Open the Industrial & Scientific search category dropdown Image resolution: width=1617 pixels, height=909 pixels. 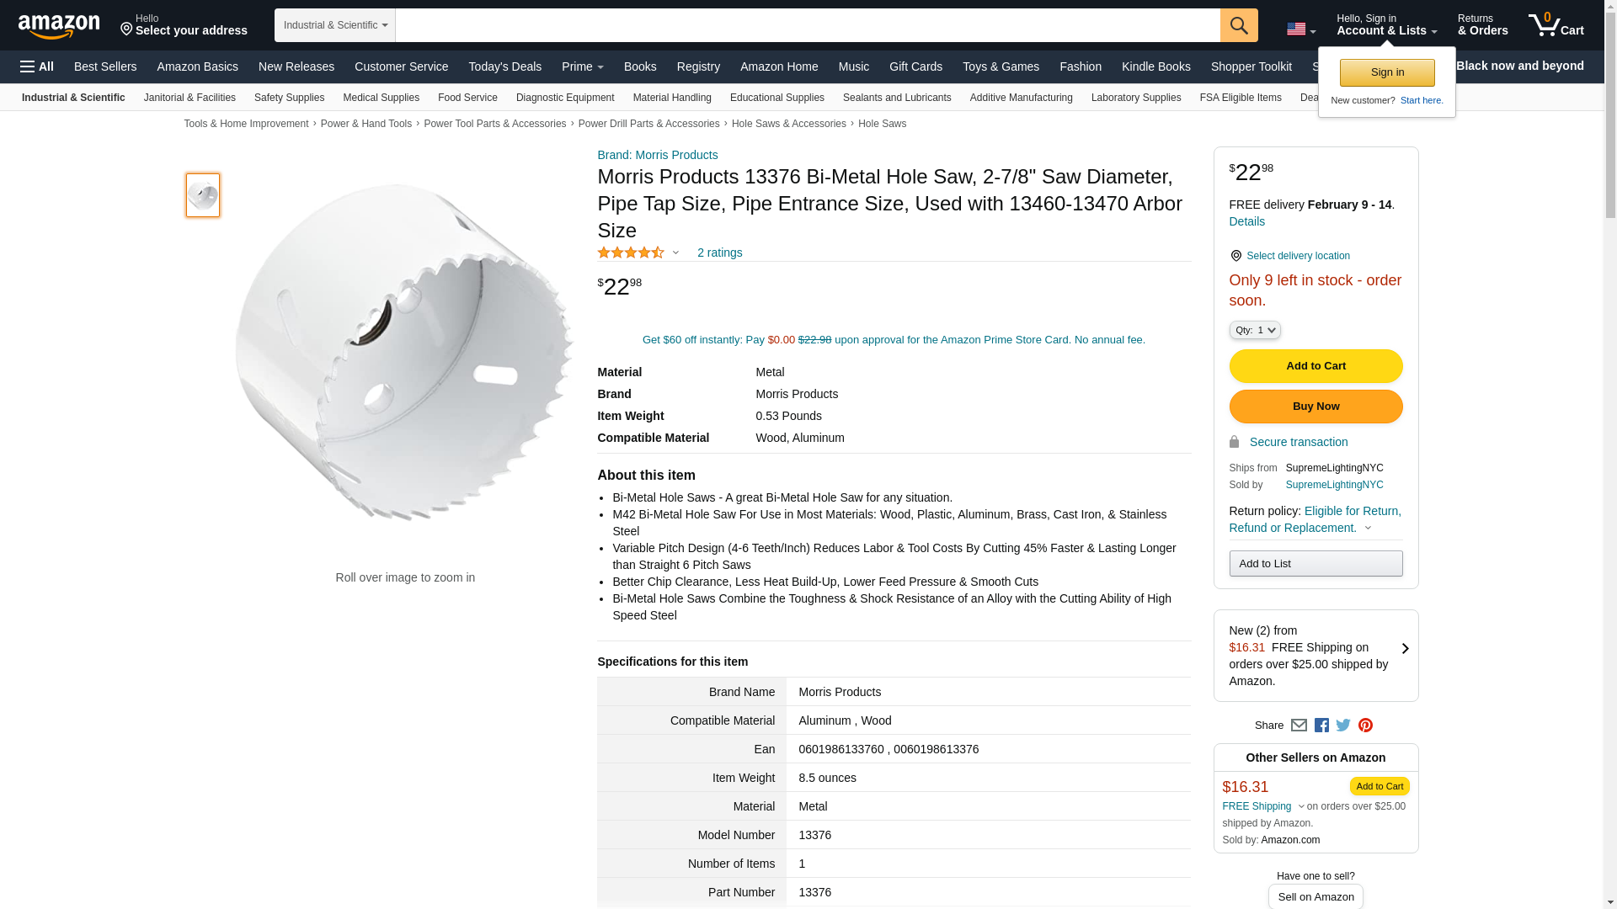[335, 25]
